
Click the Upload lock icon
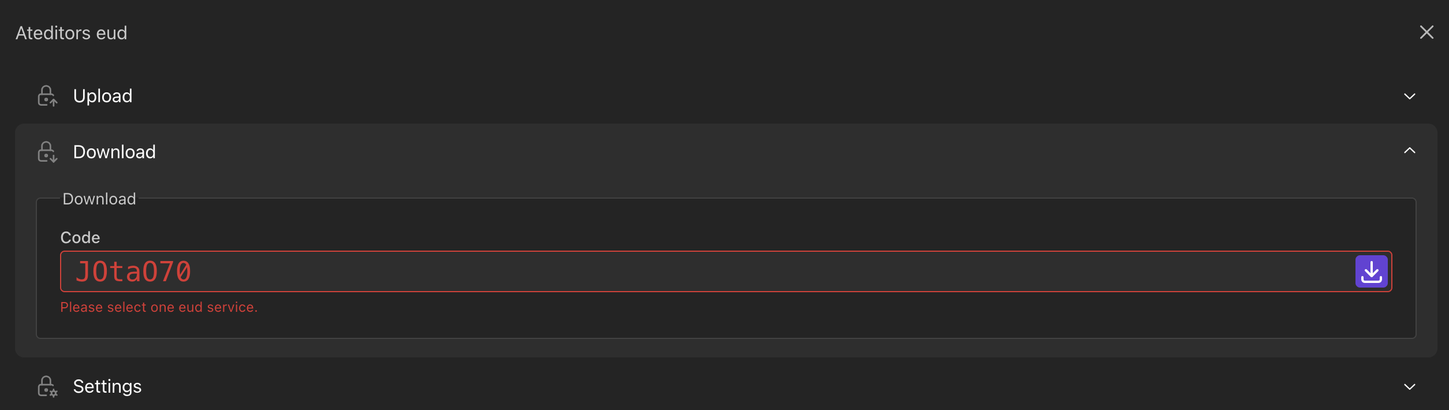(x=47, y=96)
